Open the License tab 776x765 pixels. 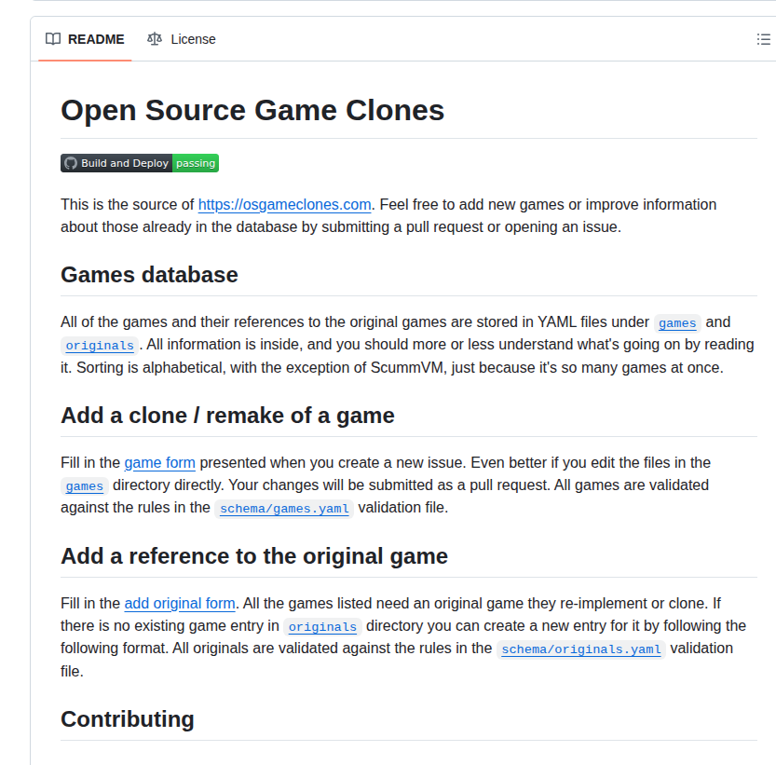(x=193, y=39)
